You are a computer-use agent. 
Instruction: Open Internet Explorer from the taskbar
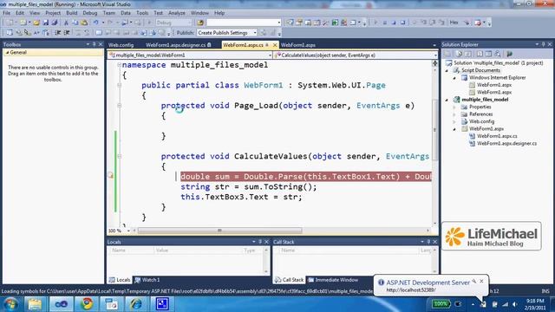point(136,303)
